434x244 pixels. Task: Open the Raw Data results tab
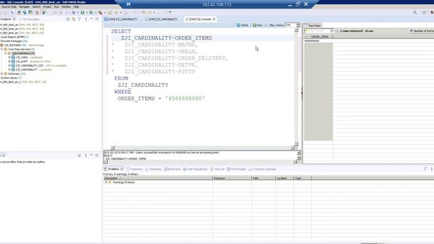[x=313, y=26]
